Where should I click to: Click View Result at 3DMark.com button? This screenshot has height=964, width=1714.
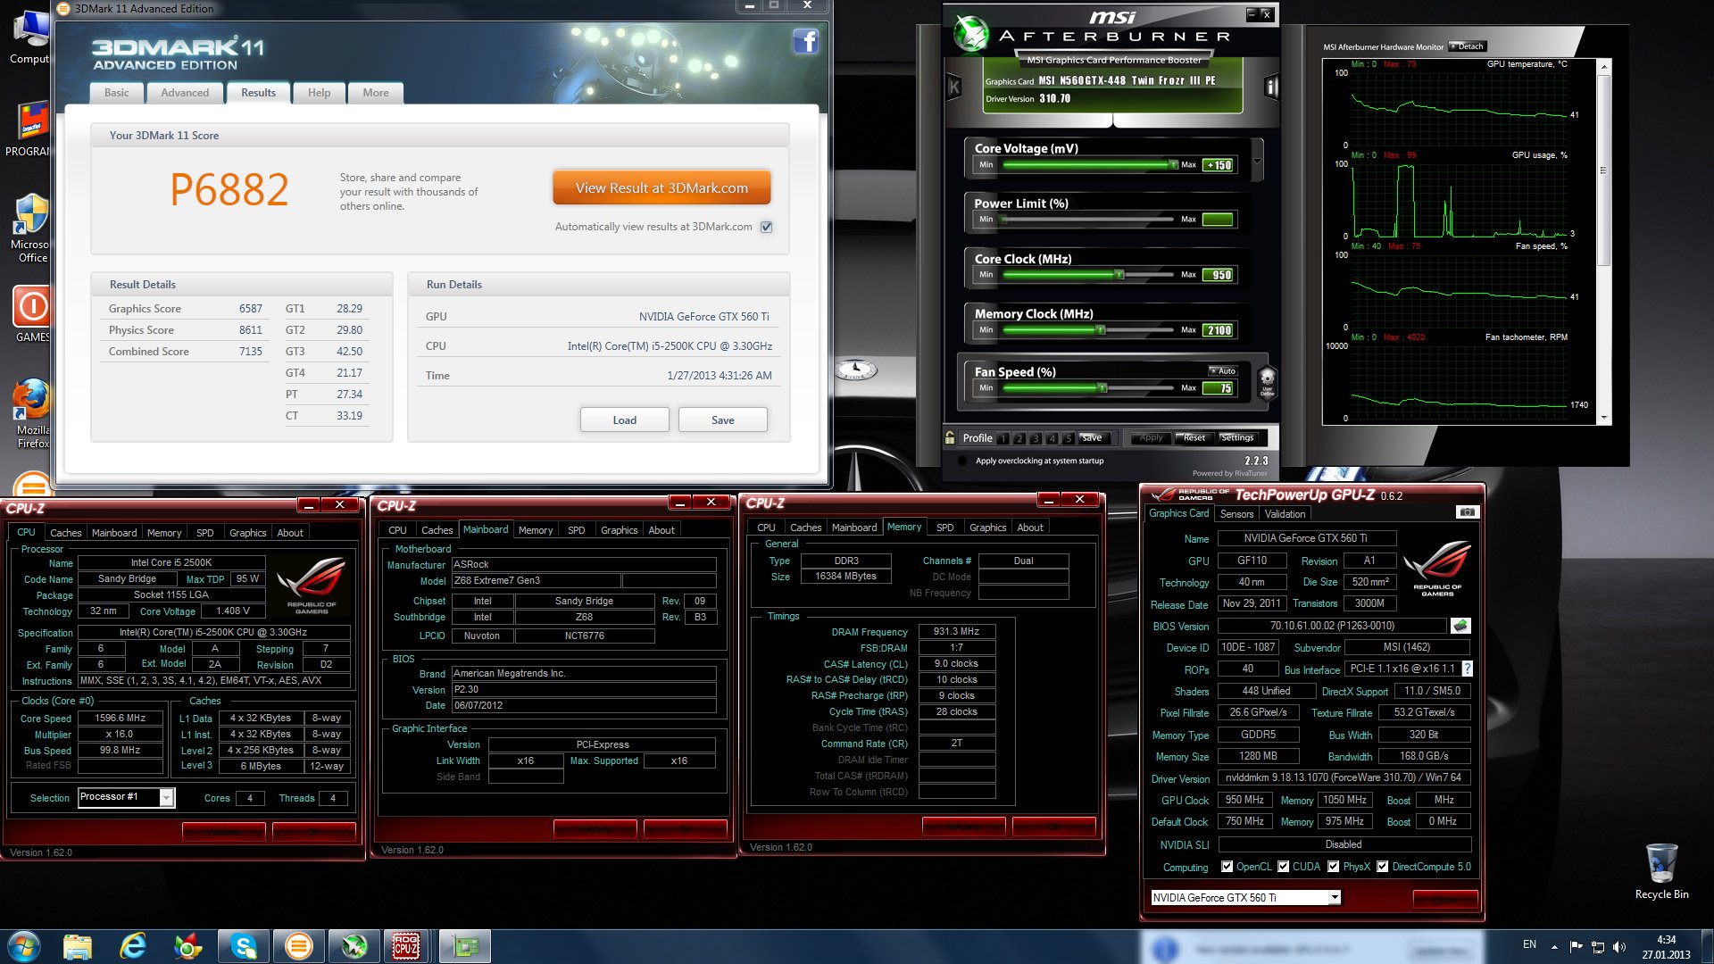(x=661, y=188)
